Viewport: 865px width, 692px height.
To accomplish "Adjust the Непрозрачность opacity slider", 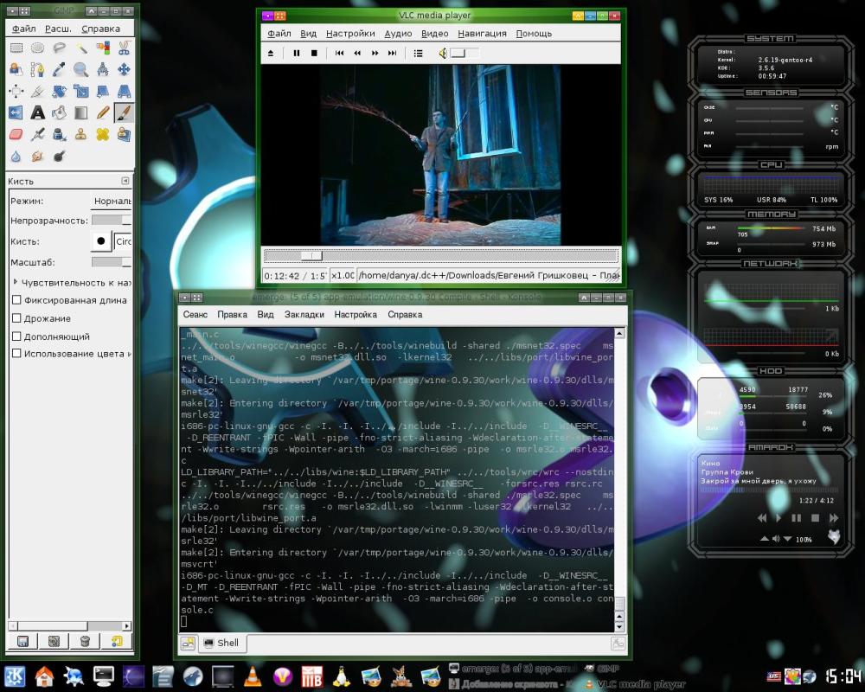I will coord(112,221).
